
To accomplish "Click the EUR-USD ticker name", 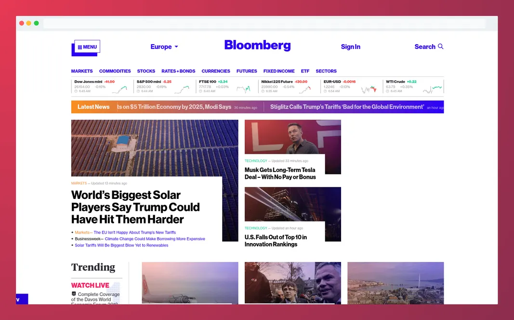I will [332, 82].
